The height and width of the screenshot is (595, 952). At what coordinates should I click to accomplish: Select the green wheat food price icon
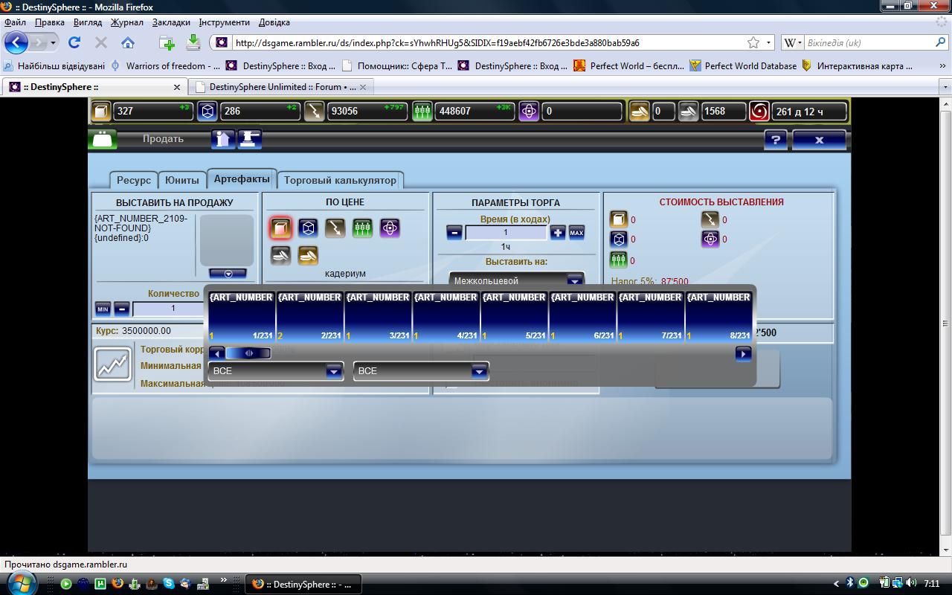(362, 228)
